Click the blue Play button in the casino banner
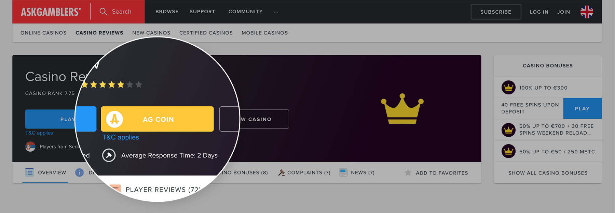 pyautogui.click(x=61, y=119)
